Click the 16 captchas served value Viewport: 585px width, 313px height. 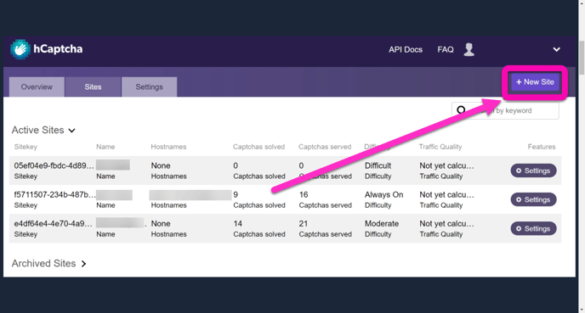click(304, 194)
